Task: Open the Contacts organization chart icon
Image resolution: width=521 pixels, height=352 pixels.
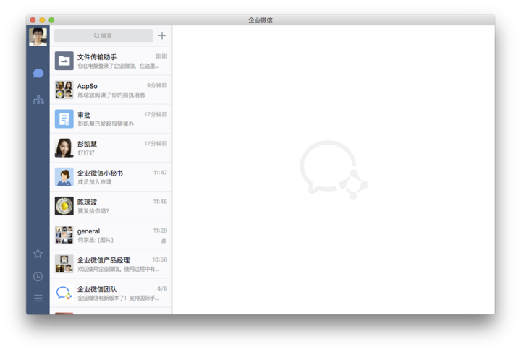Action: 38,100
